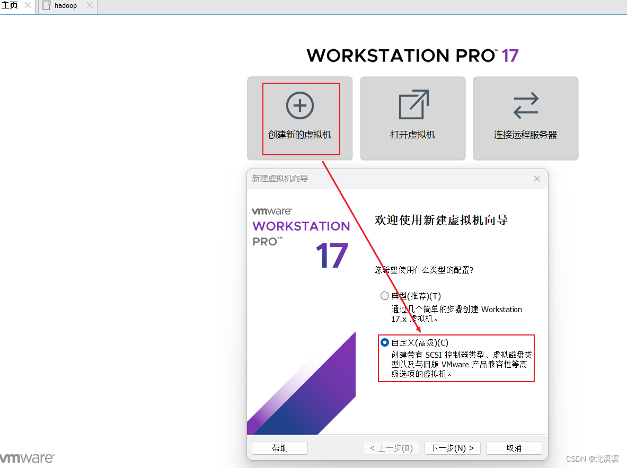Click the 自定义 option description text

tap(462, 365)
